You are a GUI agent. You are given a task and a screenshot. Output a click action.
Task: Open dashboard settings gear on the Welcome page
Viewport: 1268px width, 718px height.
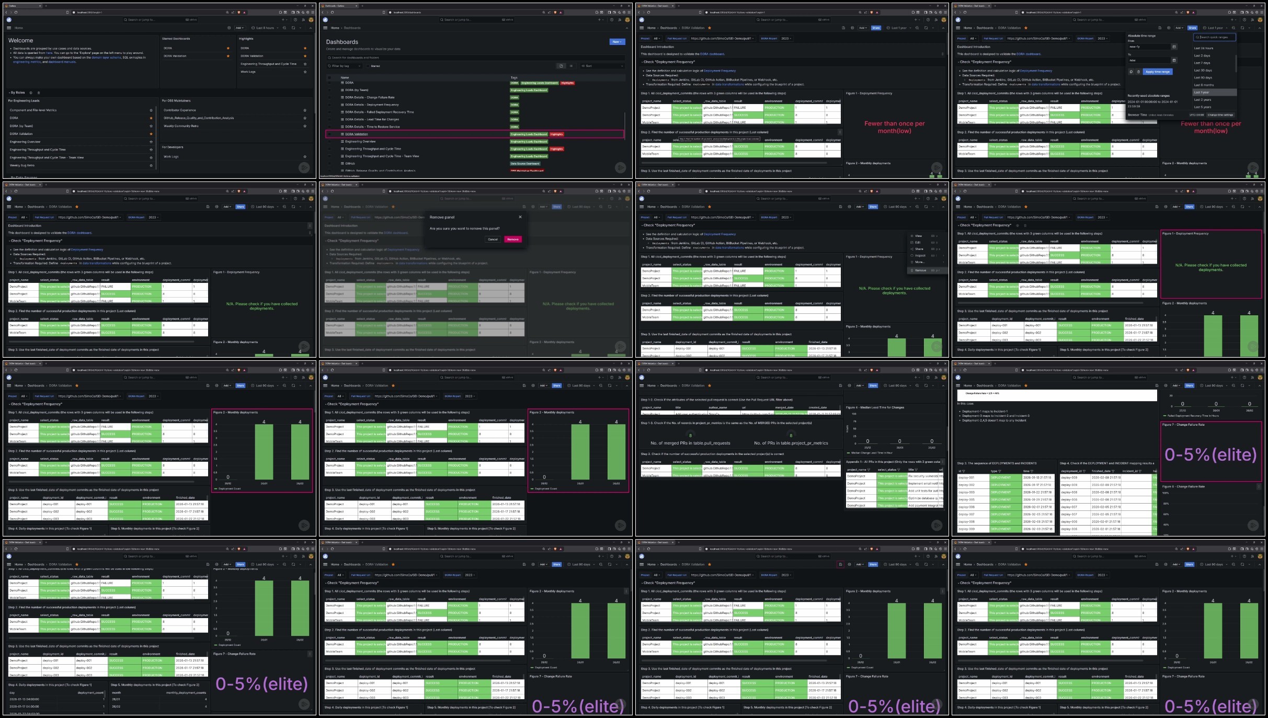click(229, 28)
